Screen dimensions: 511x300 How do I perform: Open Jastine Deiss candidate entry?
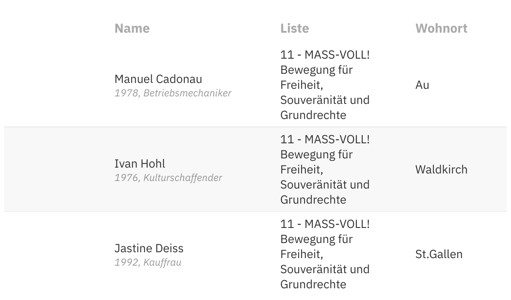point(149,248)
